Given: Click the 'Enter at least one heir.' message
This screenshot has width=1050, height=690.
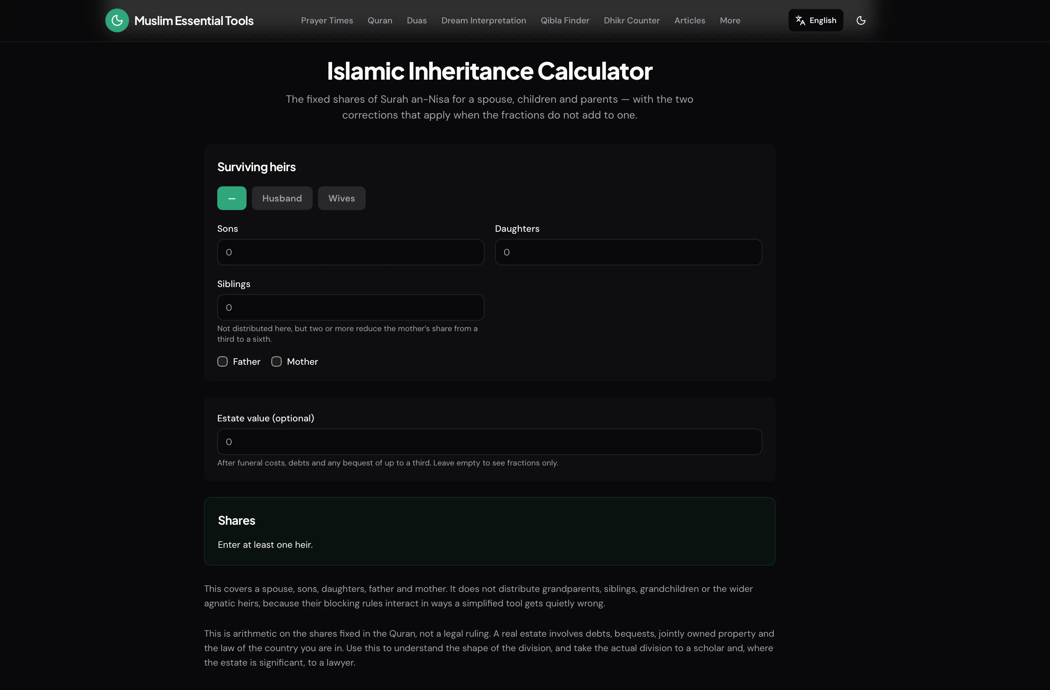Looking at the screenshot, I should coord(265,545).
